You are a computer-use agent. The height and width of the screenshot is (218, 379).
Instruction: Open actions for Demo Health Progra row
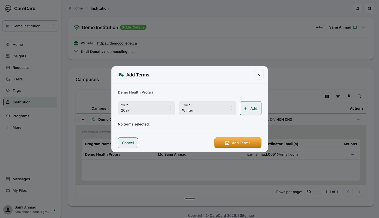click(352, 154)
